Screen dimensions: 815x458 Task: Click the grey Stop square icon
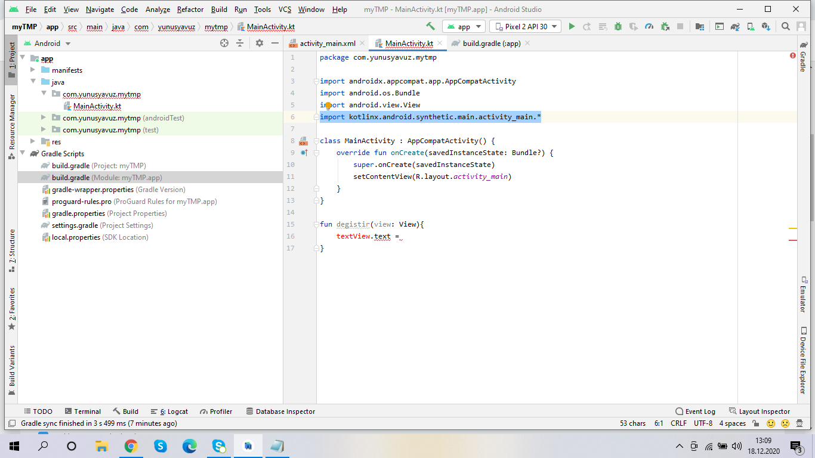coord(680,26)
